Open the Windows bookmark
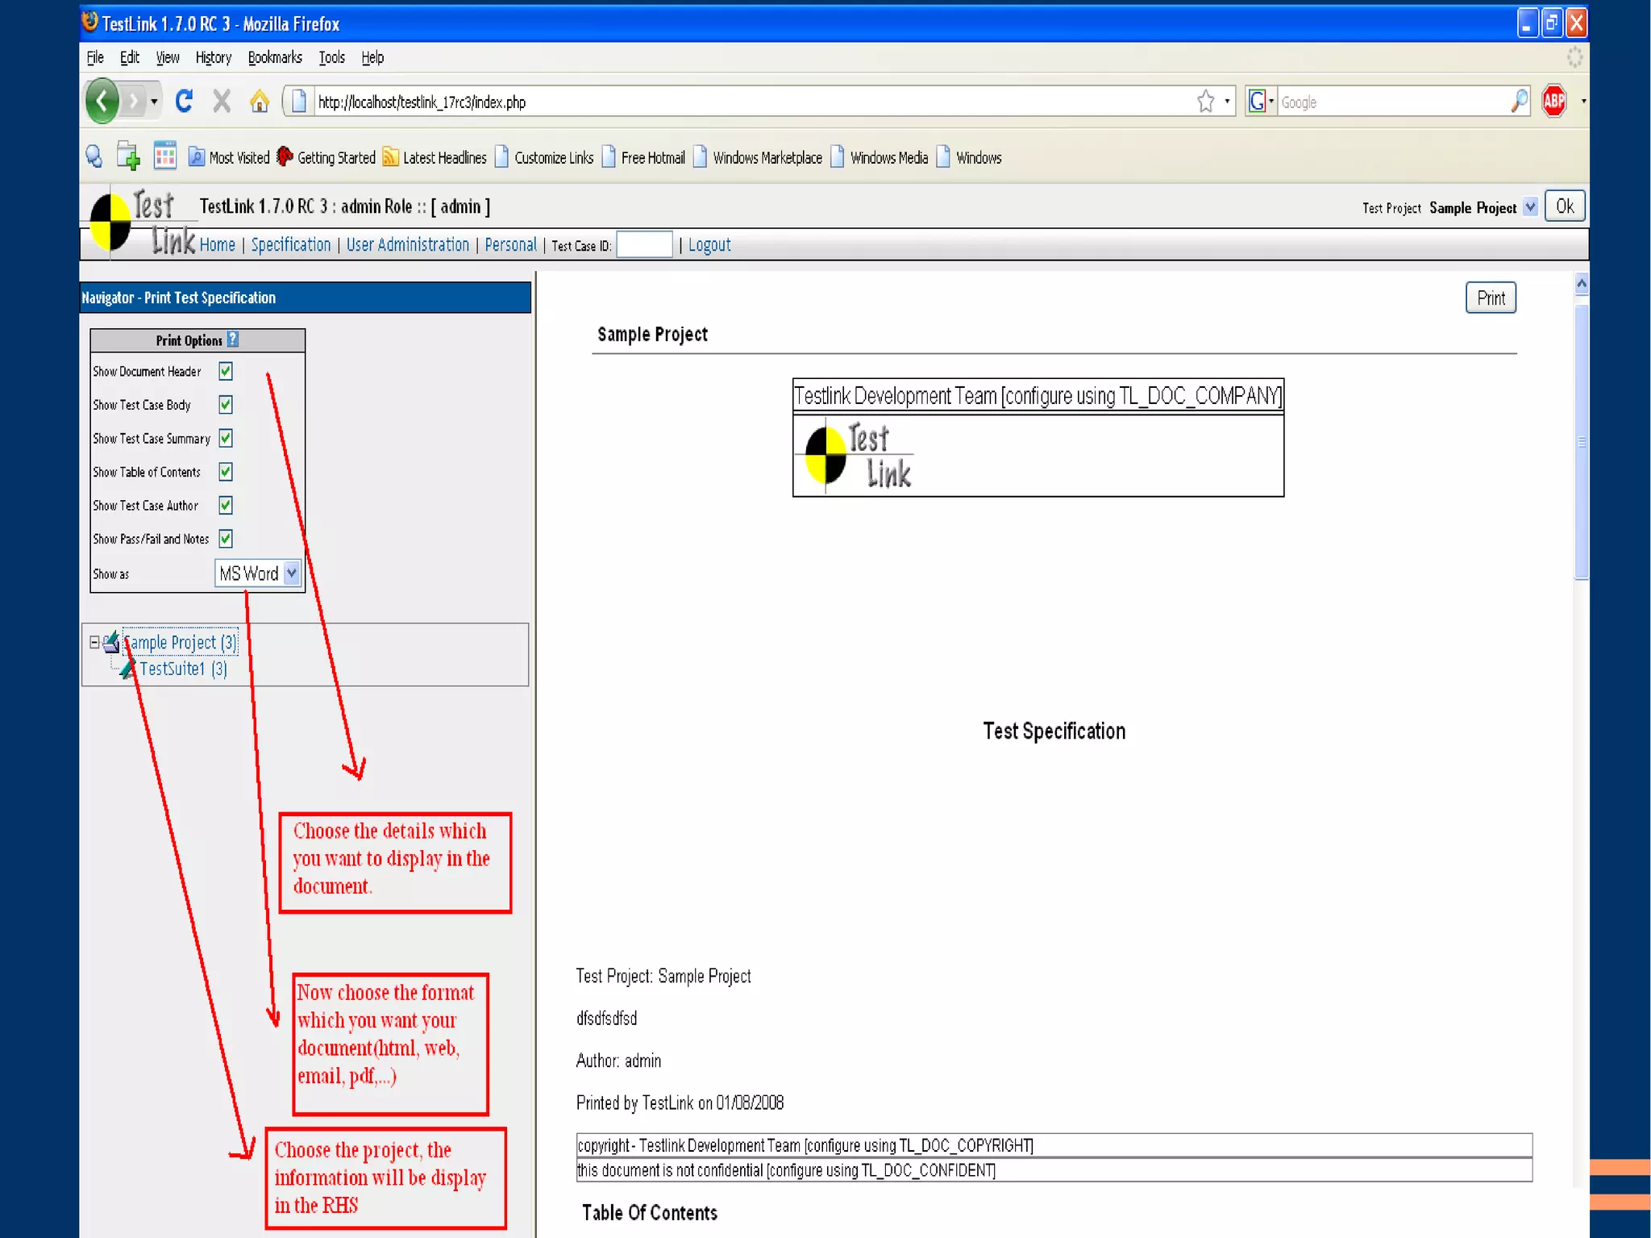 tap(969, 157)
